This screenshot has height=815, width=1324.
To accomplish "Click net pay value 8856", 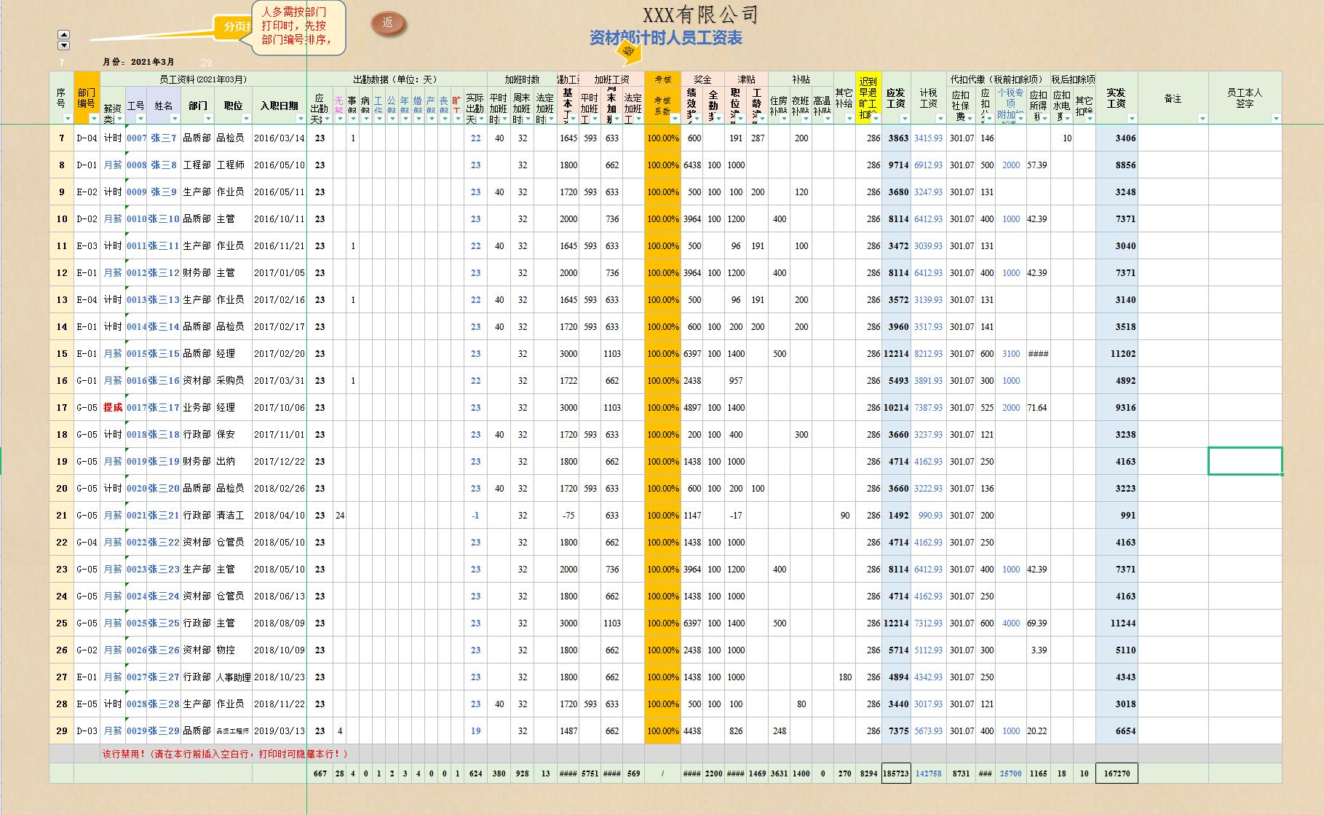I will click(1117, 165).
